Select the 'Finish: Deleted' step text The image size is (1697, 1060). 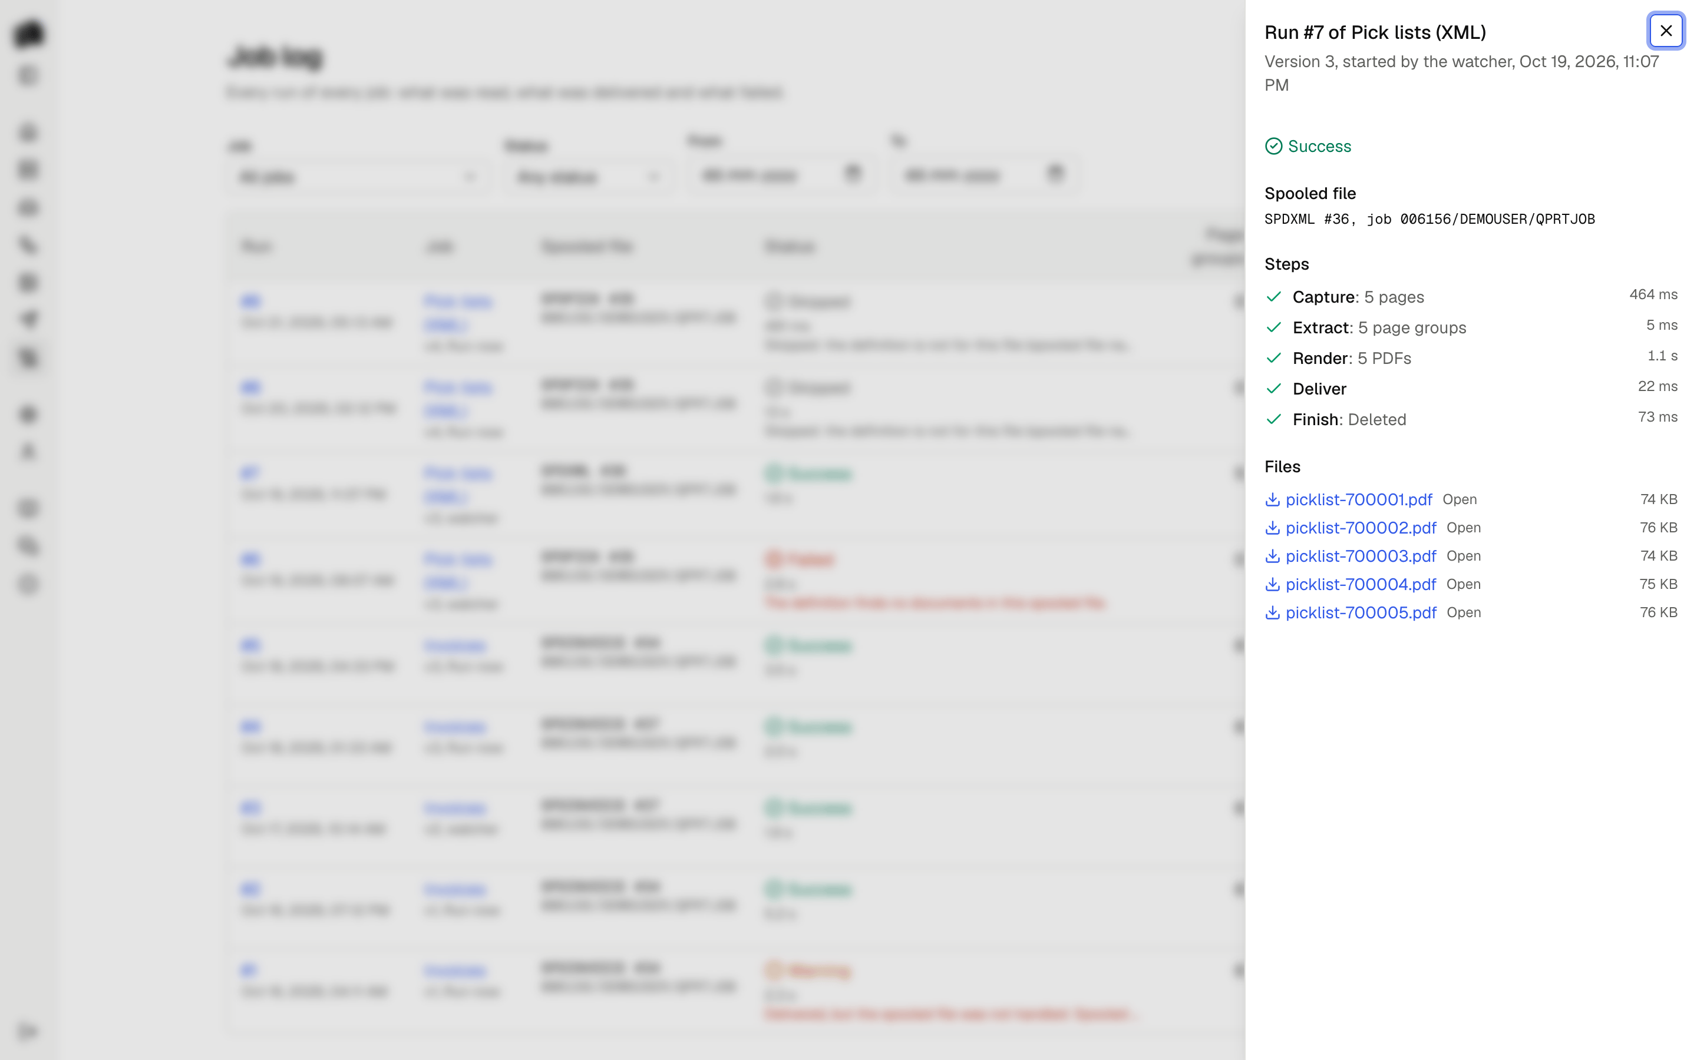click(x=1349, y=419)
